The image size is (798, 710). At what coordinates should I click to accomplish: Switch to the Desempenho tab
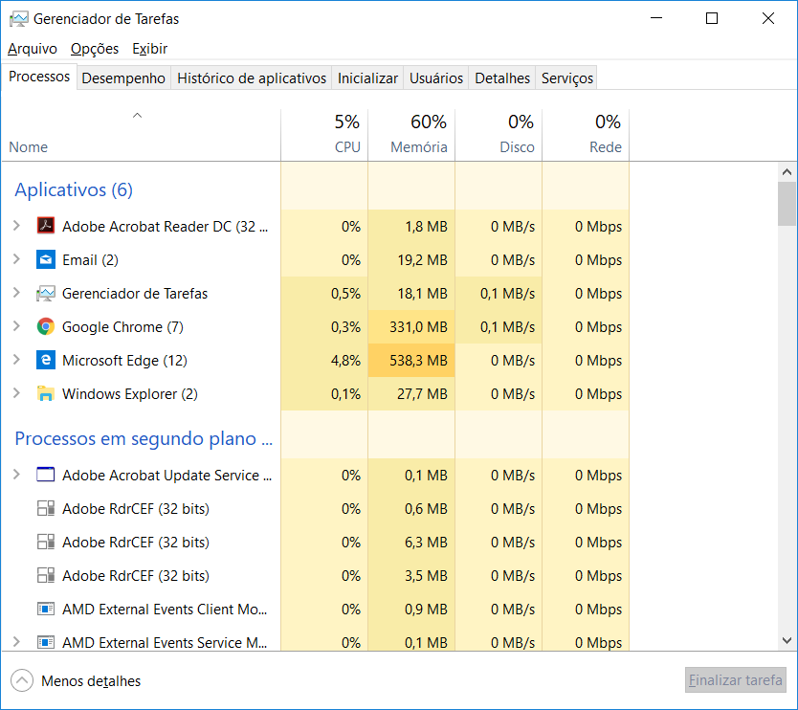pyautogui.click(x=123, y=78)
